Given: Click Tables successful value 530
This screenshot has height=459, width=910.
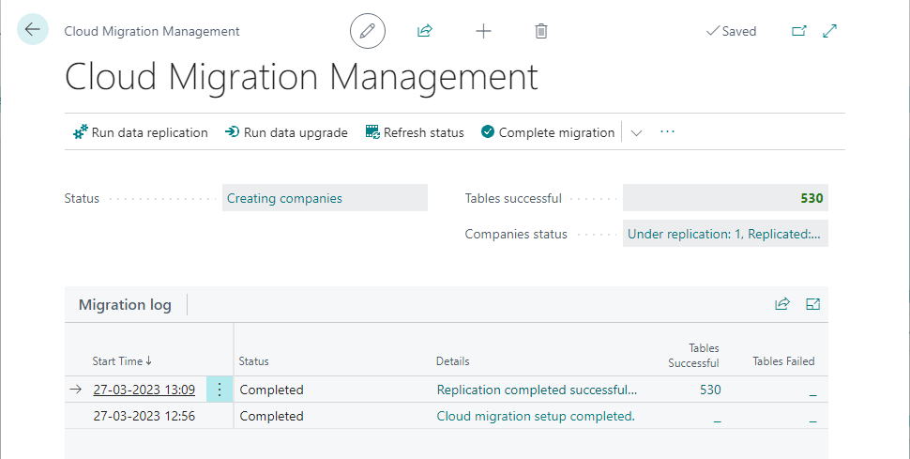Looking at the screenshot, I should (x=725, y=198).
